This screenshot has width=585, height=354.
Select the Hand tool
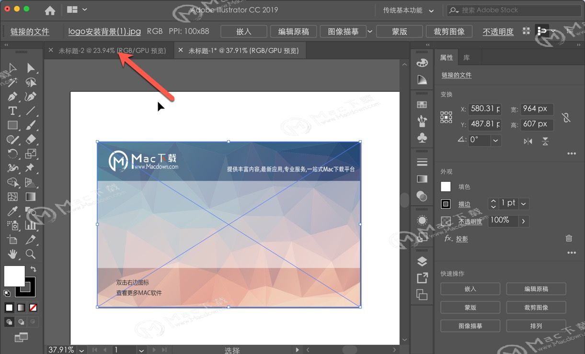coord(12,254)
